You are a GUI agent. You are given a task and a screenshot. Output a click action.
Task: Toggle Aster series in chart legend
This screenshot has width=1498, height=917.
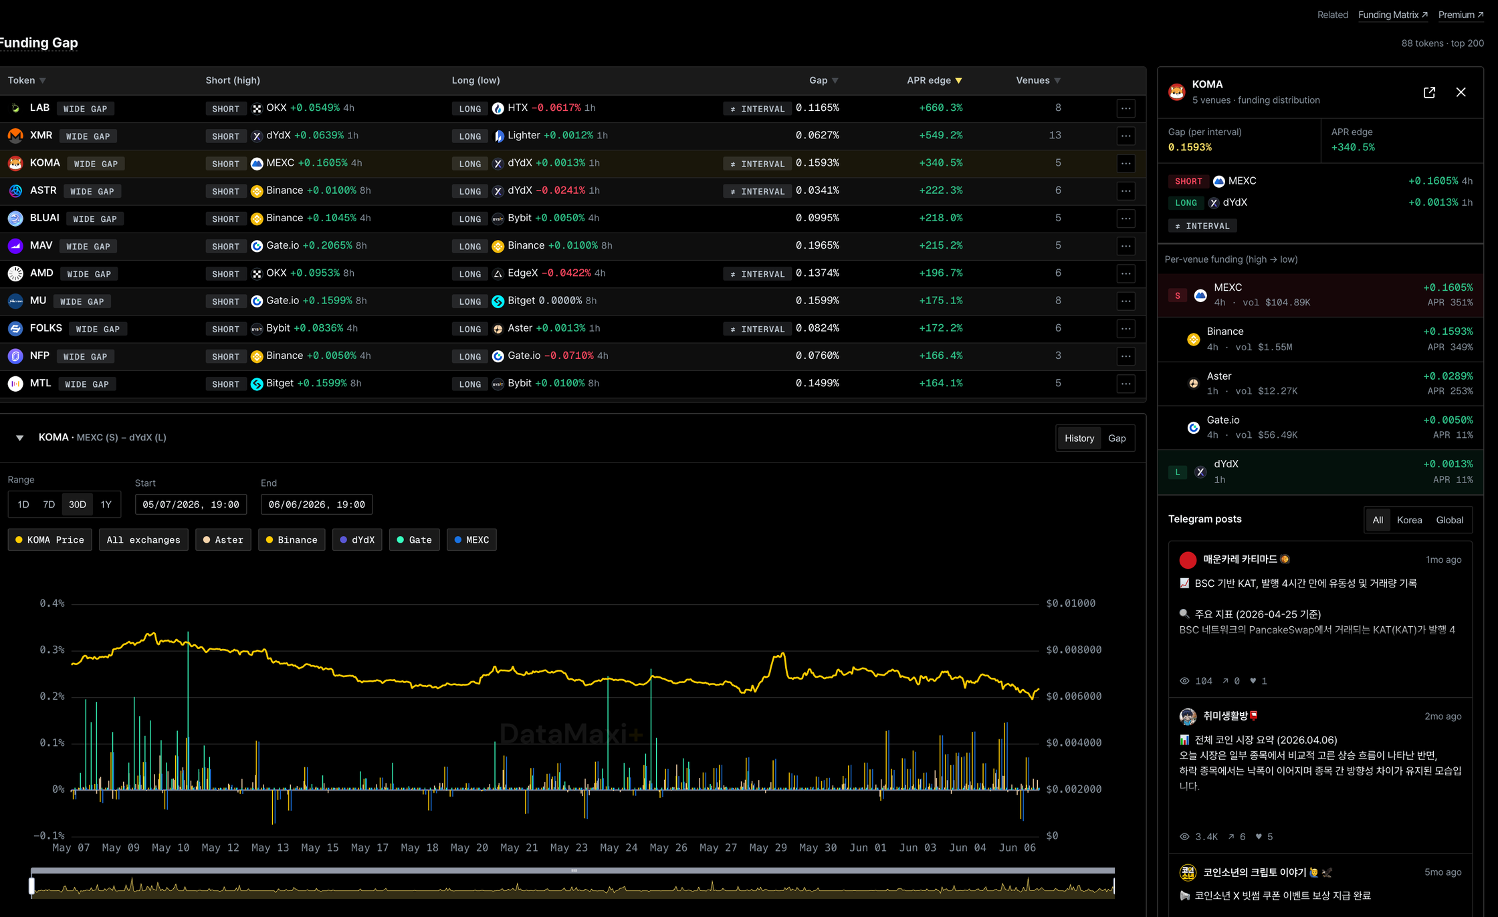[x=223, y=540]
